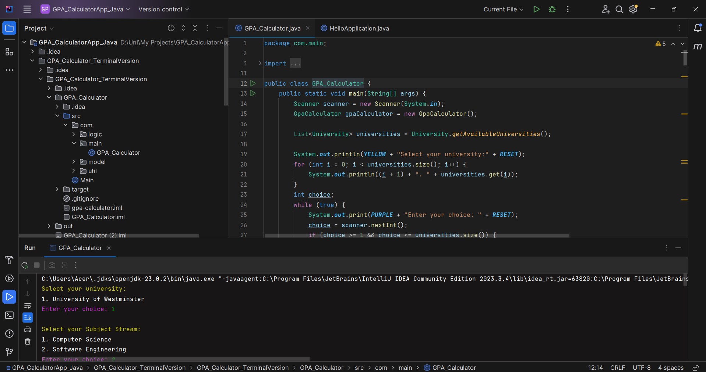Collapse the GPA_Calculator source folder
Image resolution: width=706 pixels, height=372 pixels.
(49, 97)
